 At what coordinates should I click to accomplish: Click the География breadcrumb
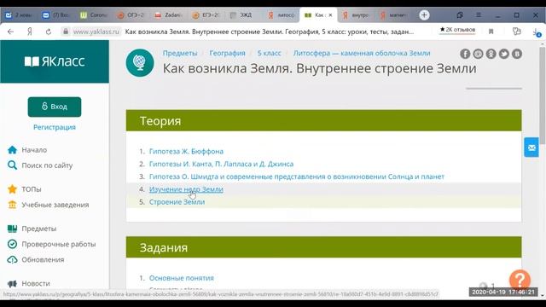pos(227,53)
